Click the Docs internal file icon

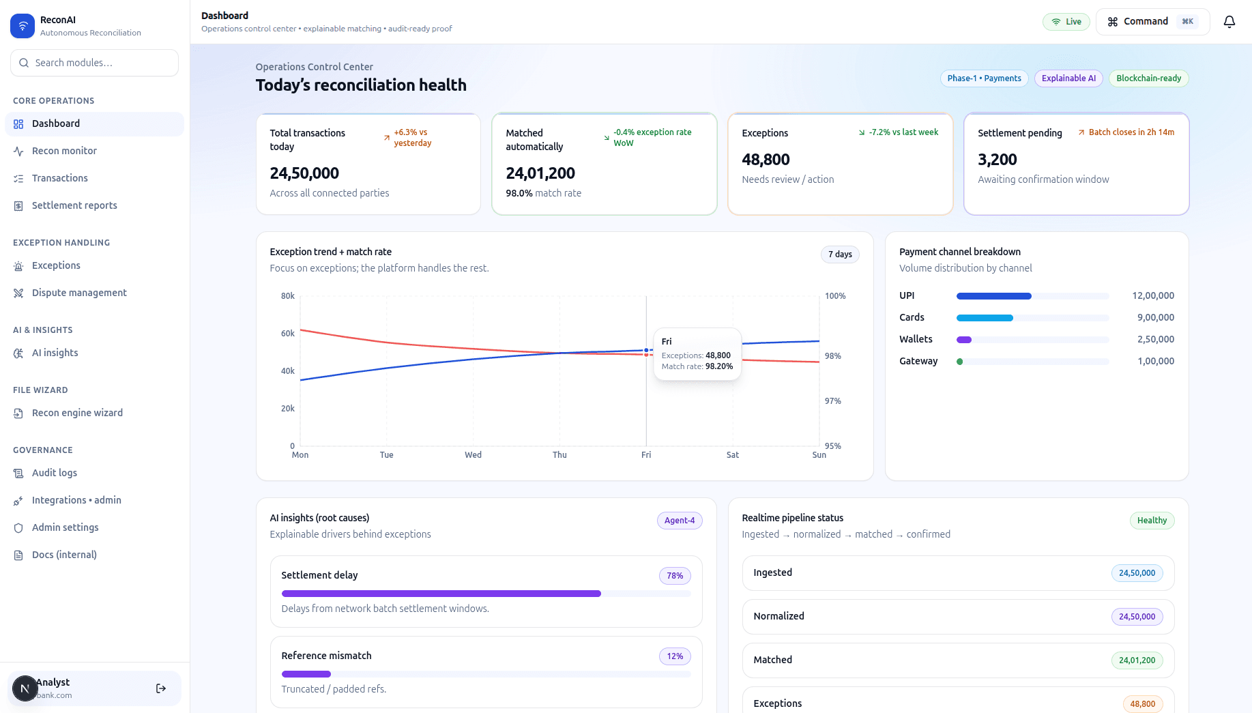coord(18,555)
